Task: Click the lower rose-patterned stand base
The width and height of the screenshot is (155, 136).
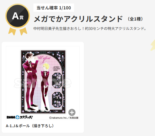Action: 57,100
